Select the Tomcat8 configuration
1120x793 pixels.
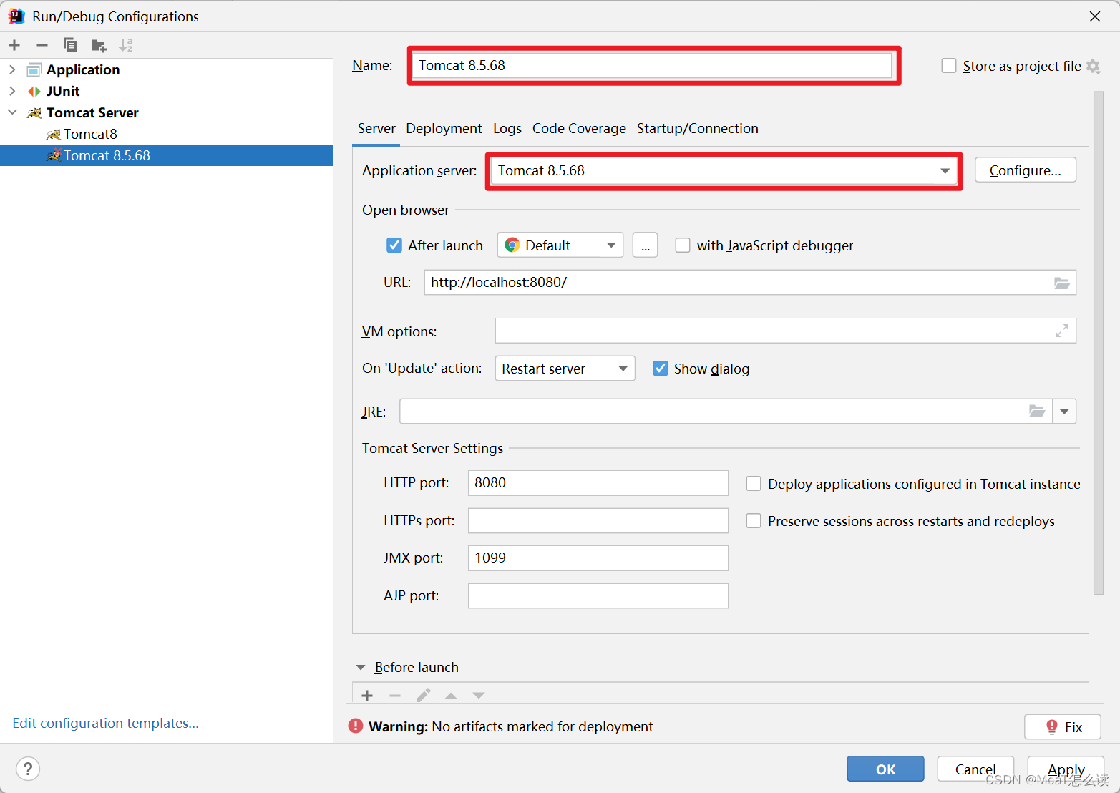pos(166,134)
